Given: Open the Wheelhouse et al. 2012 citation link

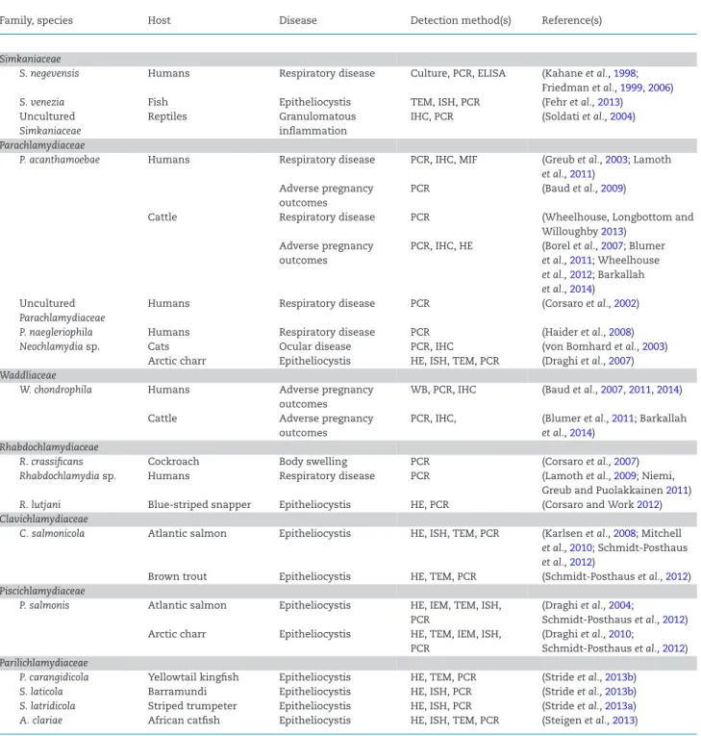Looking at the screenshot, I should pos(581,274).
